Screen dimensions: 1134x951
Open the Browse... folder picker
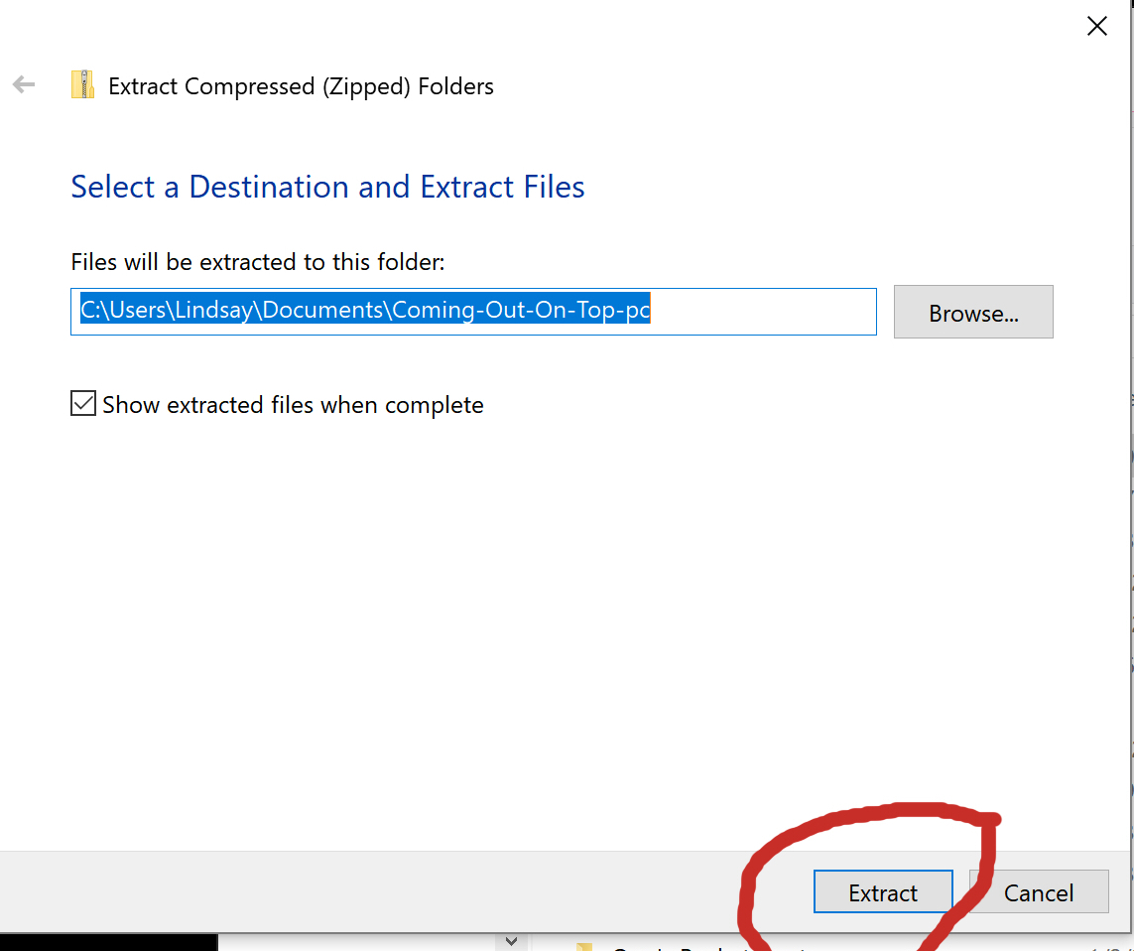972,313
